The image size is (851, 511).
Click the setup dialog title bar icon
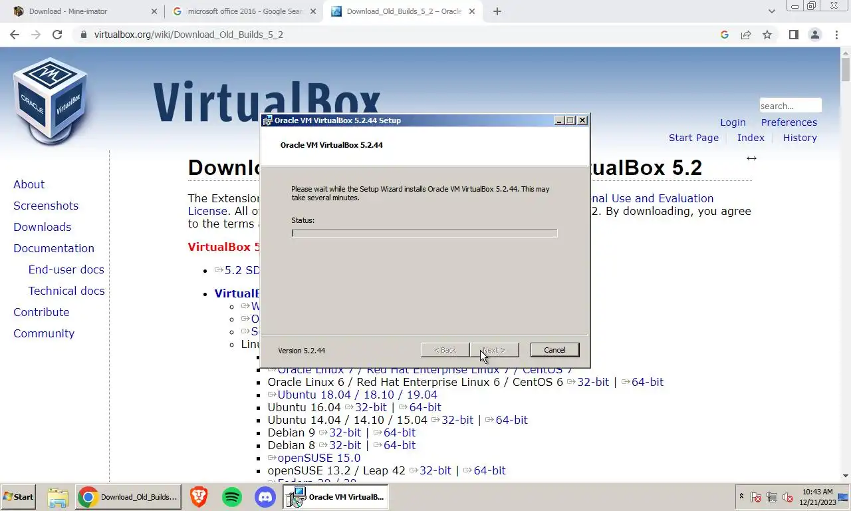pyautogui.click(x=268, y=120)
